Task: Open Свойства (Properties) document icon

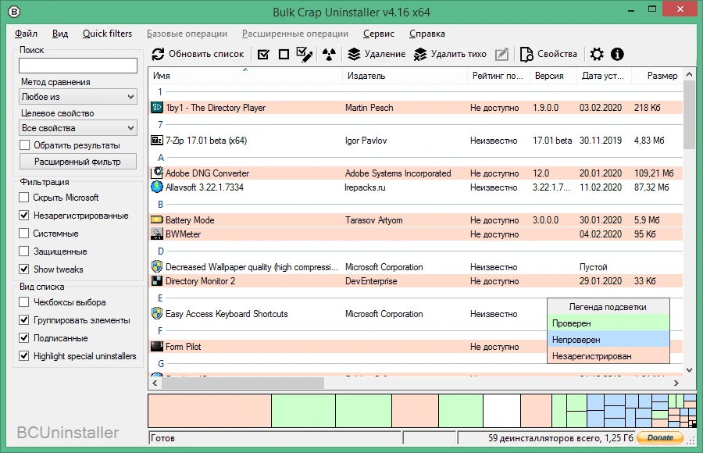Action: point(526,54)
